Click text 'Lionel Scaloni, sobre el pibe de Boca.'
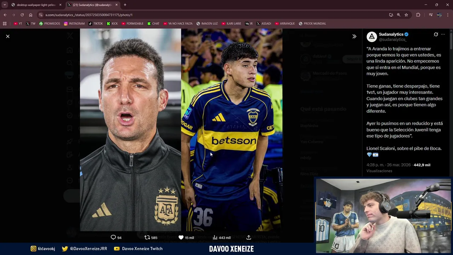453x255 pixels. point(404,148)
